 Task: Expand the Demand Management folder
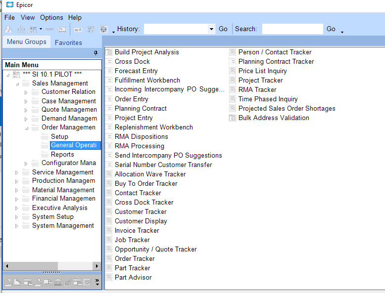coord(26,119)
